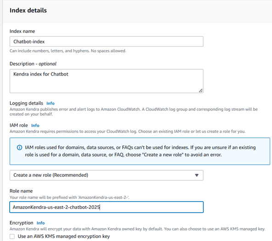
Task: Click the Role name input field
Action: tap(106, 207)
